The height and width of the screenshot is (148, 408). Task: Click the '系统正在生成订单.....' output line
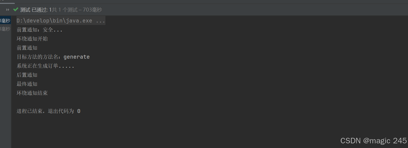click(x=45, y=66)
